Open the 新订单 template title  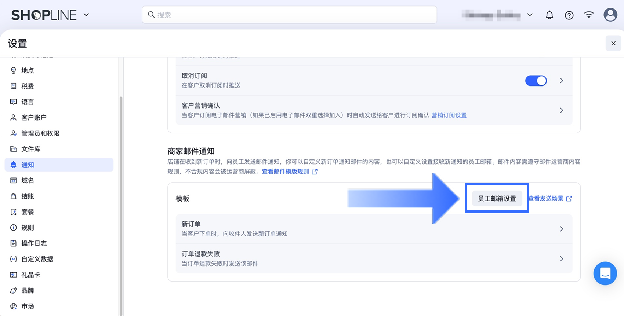(191, 224)
